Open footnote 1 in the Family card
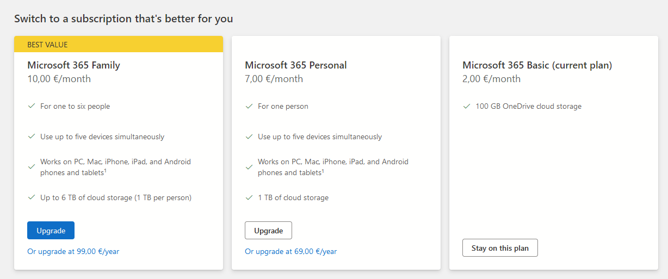 (x=105, y=171)
